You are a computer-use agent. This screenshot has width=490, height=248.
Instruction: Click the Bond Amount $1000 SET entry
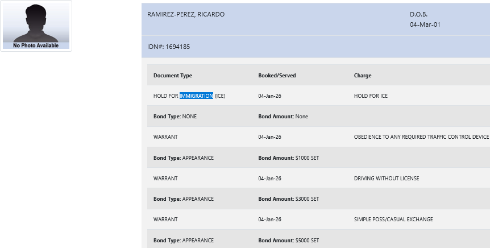(288, 158)
